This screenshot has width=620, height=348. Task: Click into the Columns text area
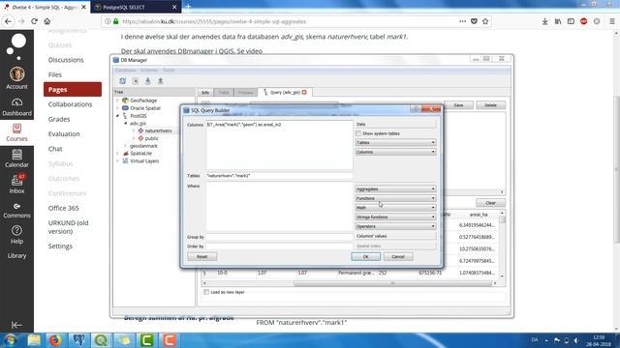[x=279, y=145]
